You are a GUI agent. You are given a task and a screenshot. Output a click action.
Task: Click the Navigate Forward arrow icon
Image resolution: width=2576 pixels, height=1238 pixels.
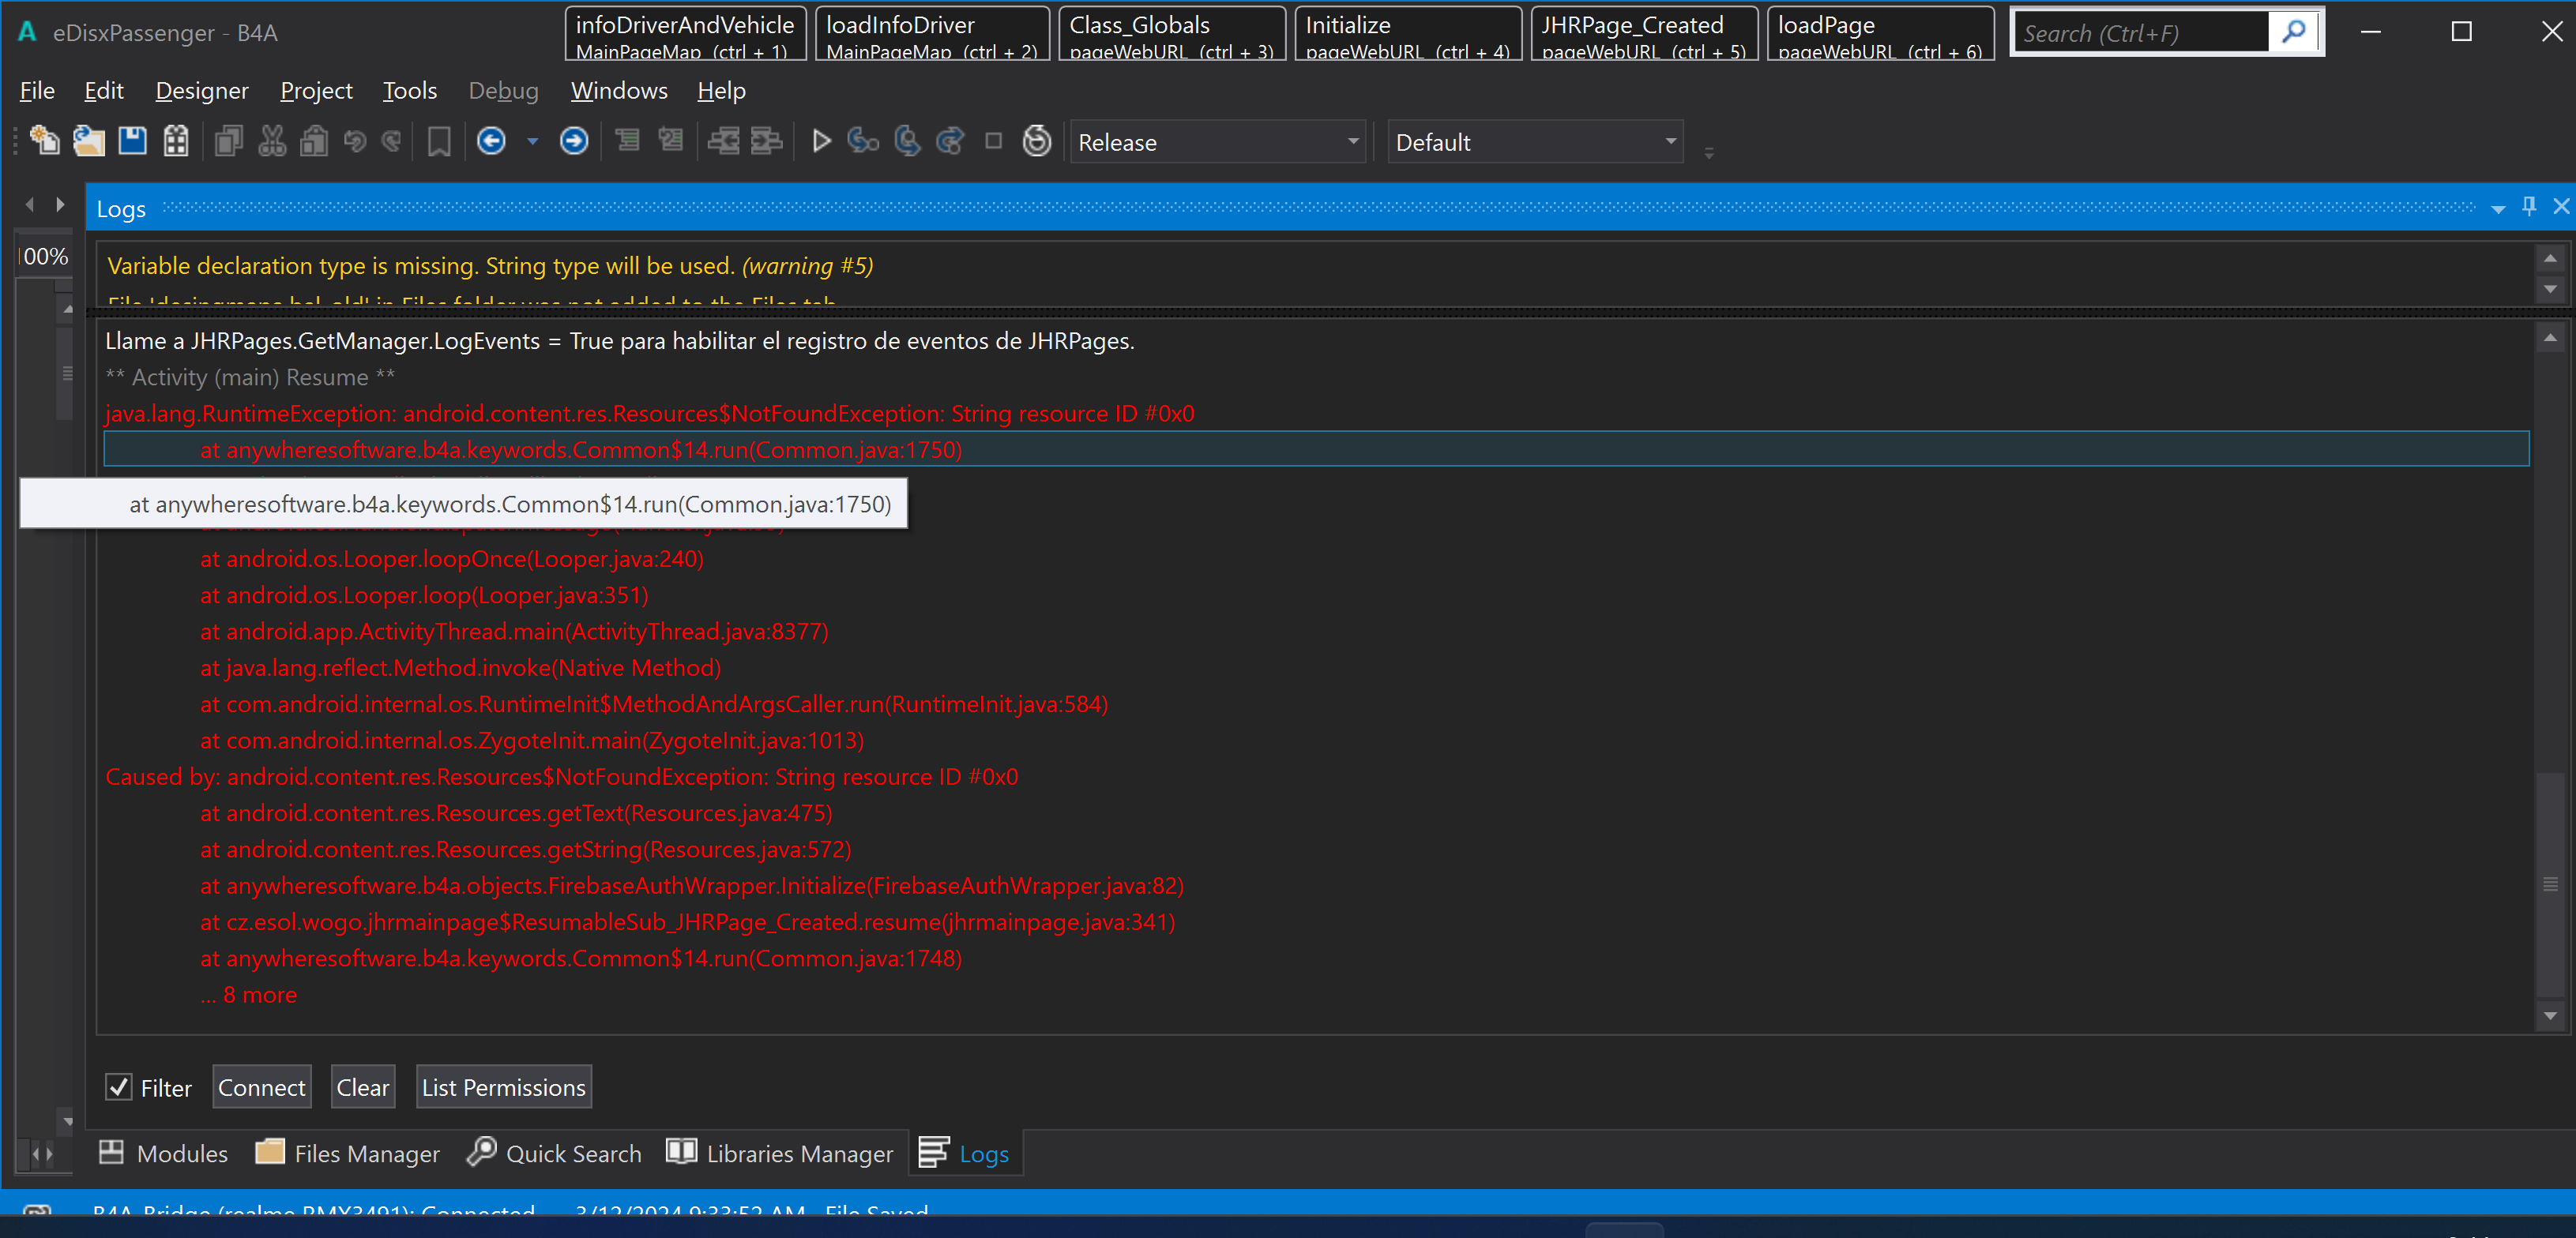[574, 141]
